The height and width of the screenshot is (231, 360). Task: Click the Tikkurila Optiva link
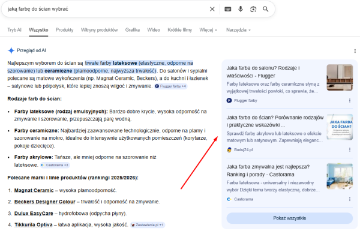pos(34,224)
